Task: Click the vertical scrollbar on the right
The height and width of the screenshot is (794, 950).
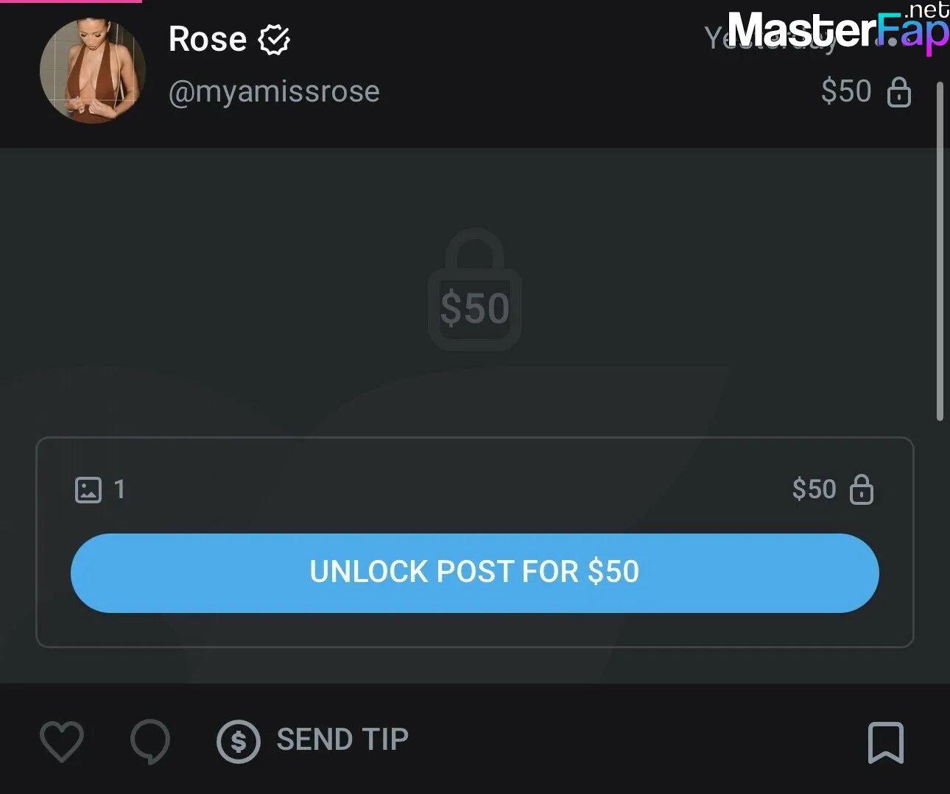Action: click(x=940, y=252)
